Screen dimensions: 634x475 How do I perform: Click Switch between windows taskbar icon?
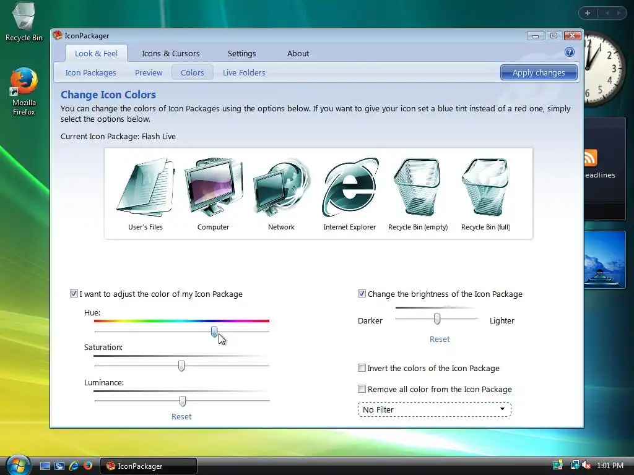tap(59, 466)
